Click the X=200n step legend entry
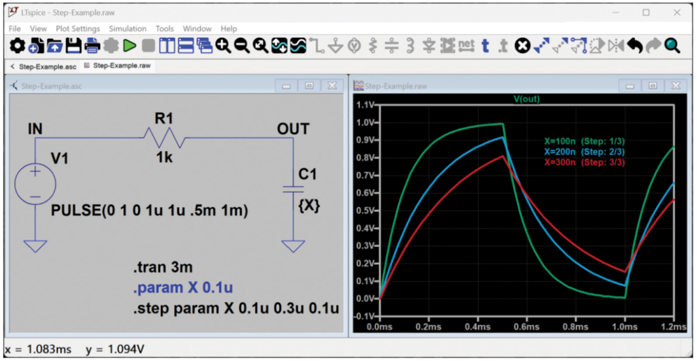Viewport: 697px width, 361px height. pyautogui.click(x=585, y=152)
